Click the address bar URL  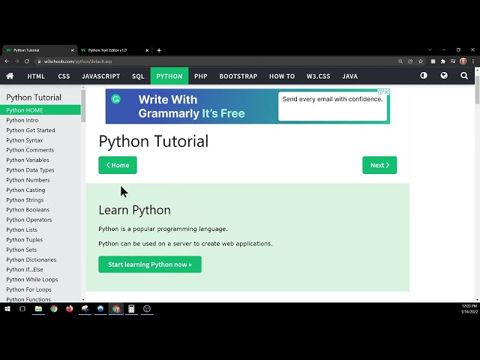tap(78, 61)
